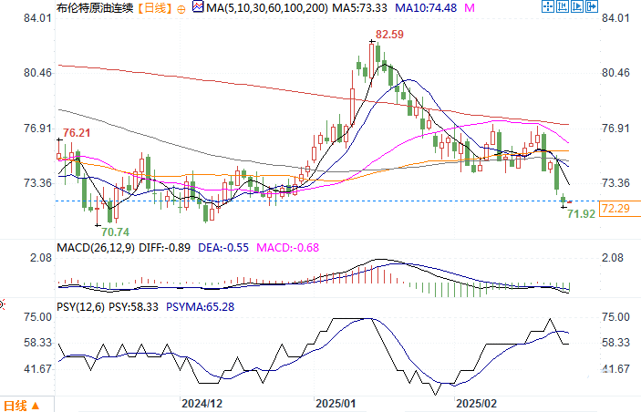Click the 82.59 high price marker

click(x=389, y=35)
